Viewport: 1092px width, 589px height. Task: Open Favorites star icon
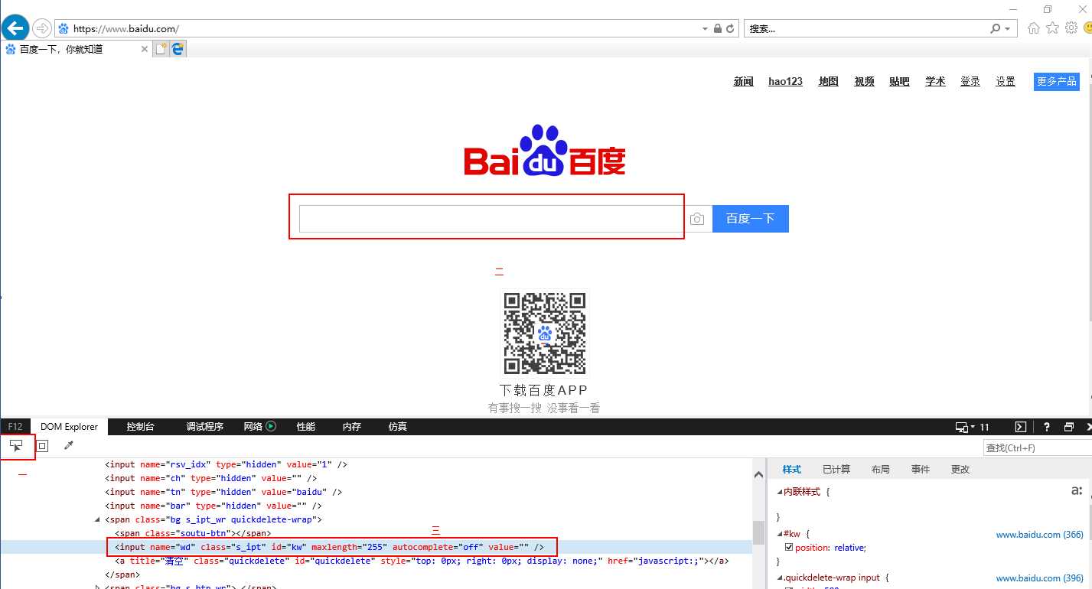1053,28
